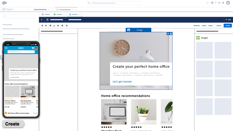
Task: Open the notifications bell
Action: coord(223,3)
